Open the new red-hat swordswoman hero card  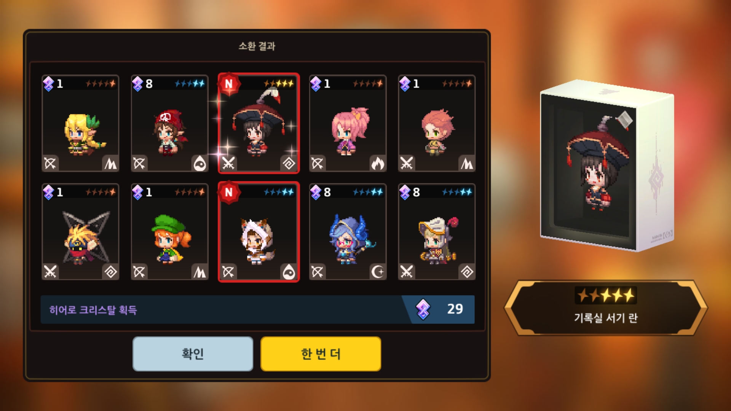259,123
